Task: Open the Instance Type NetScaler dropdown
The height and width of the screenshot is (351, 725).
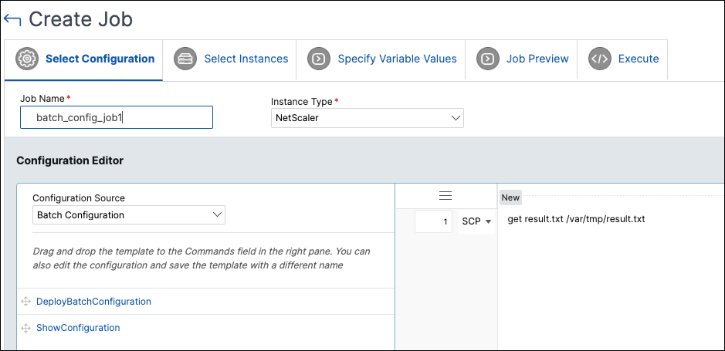Action: pyautogui.click(x=367, y=118)
